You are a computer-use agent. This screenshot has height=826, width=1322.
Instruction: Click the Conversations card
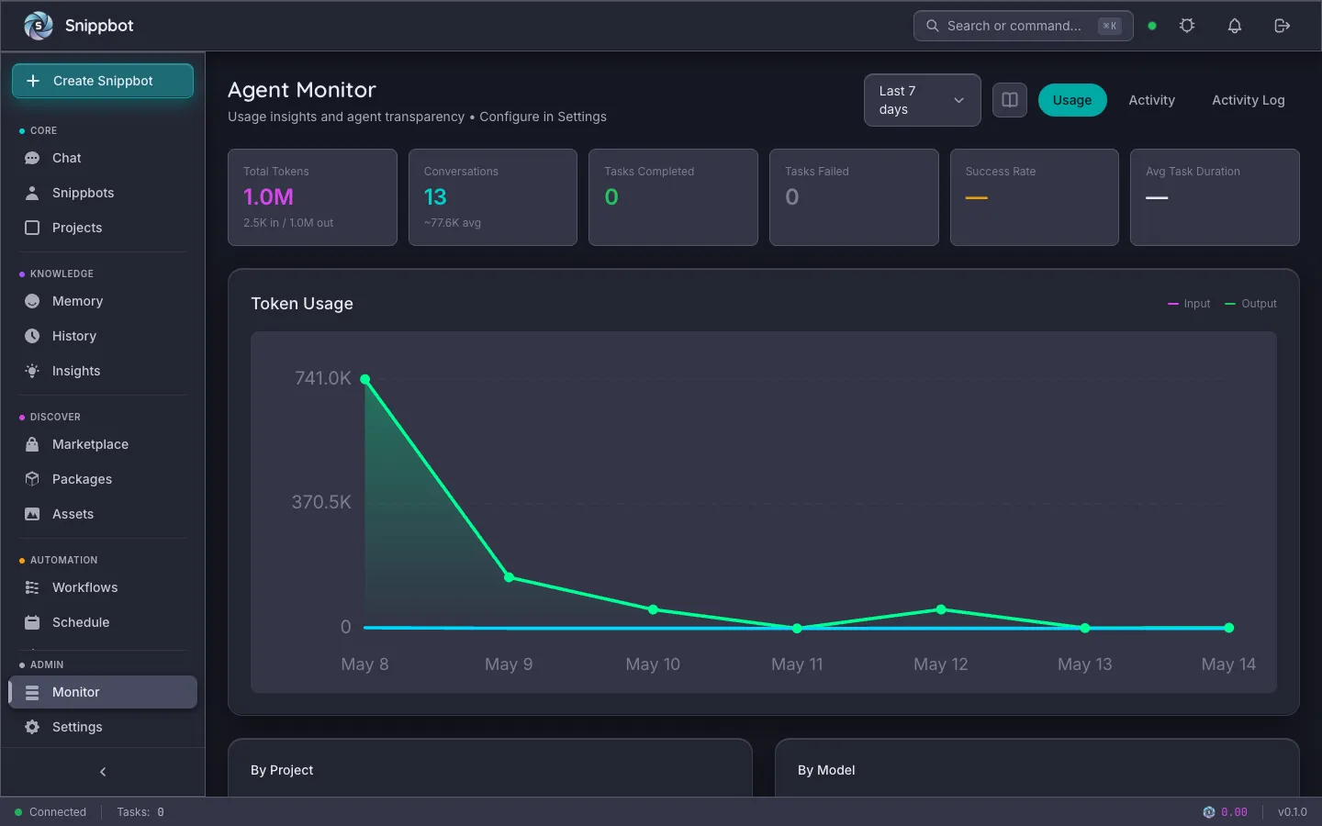[493, 197]
